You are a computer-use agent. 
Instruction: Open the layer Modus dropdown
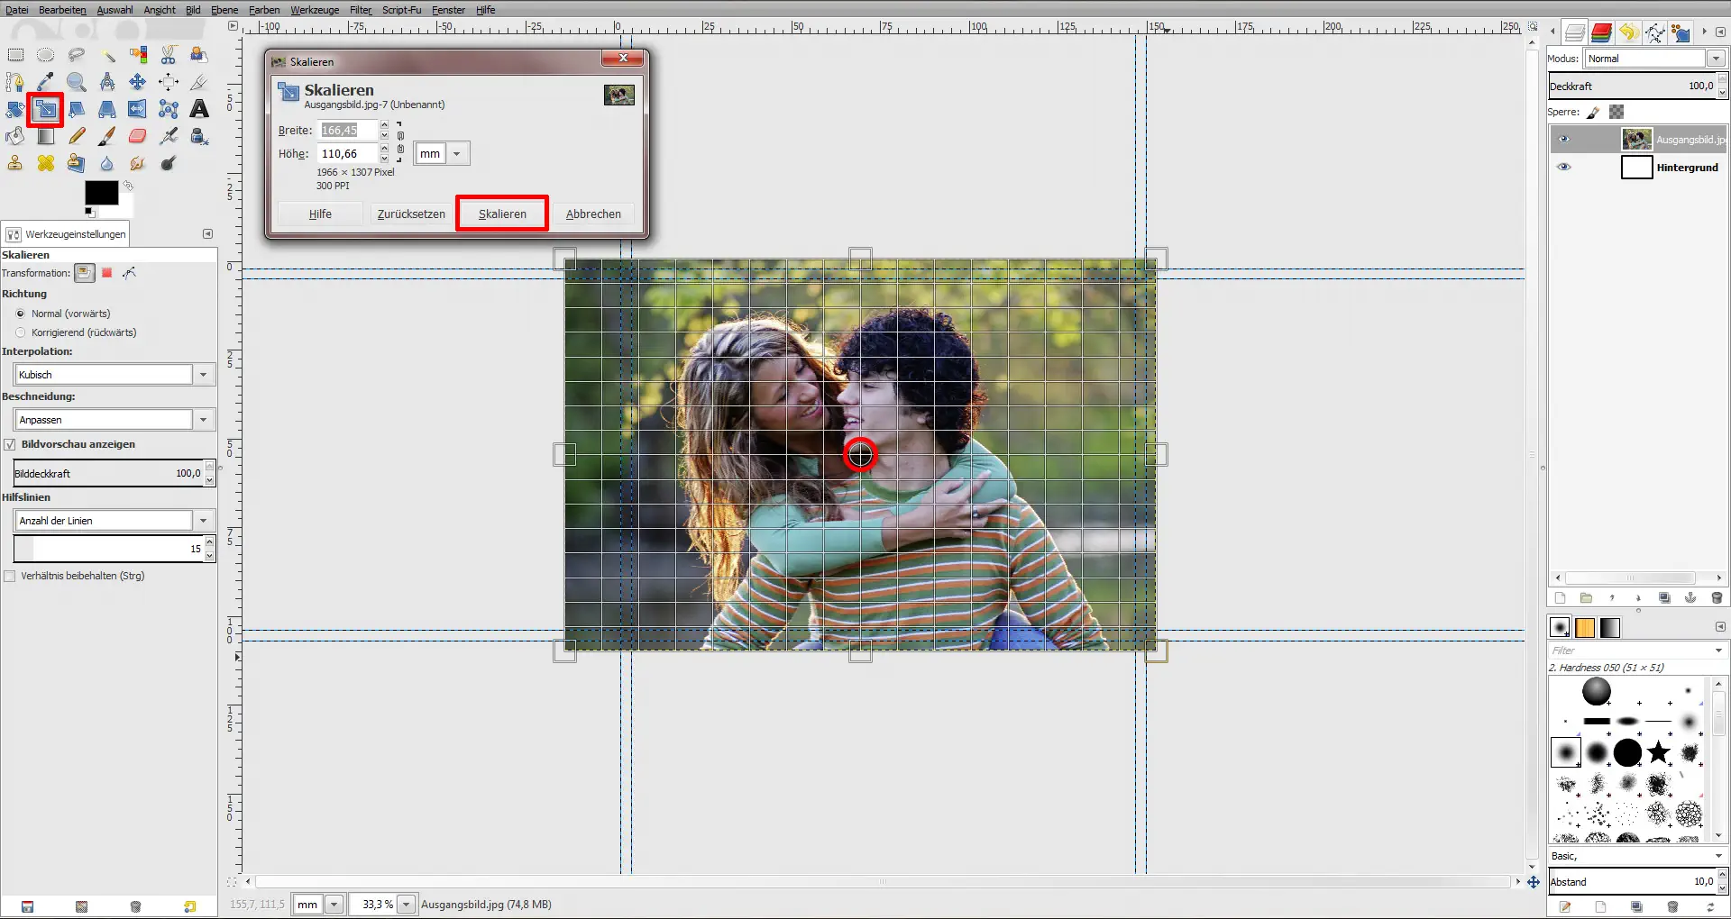click(1717, 58)
